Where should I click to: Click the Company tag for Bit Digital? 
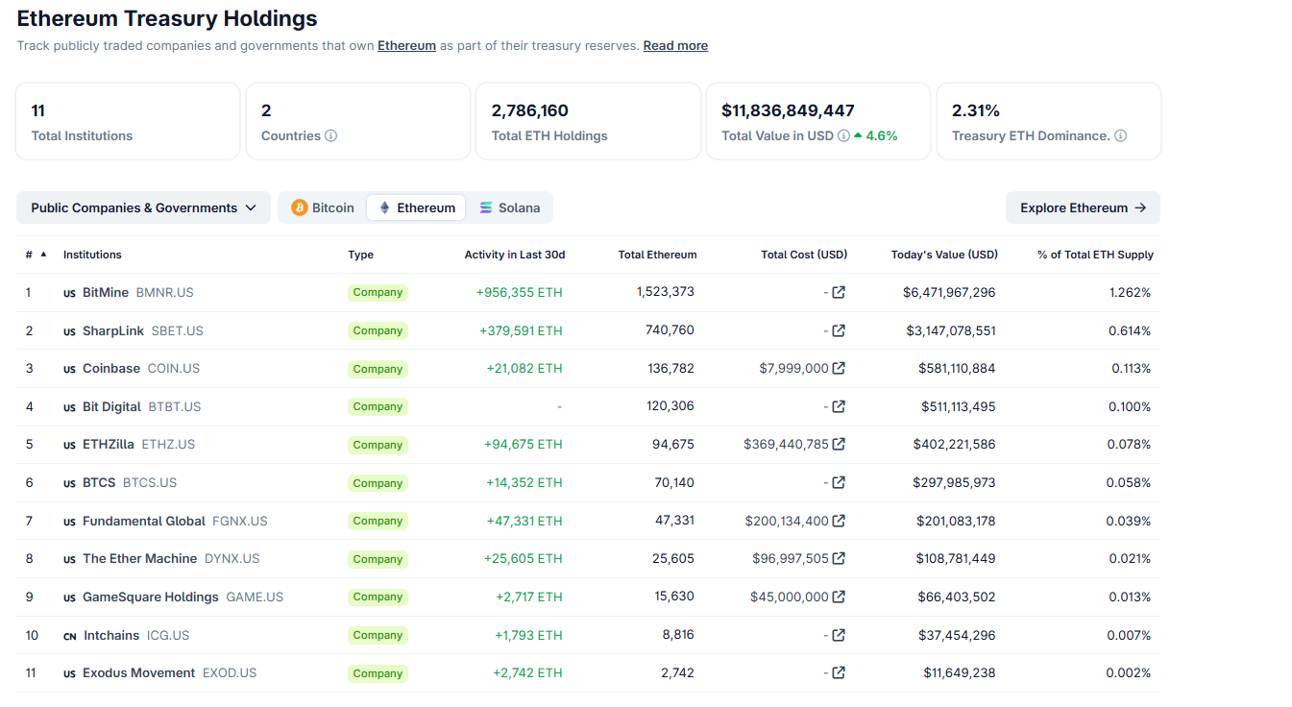[x=378, y=406]
